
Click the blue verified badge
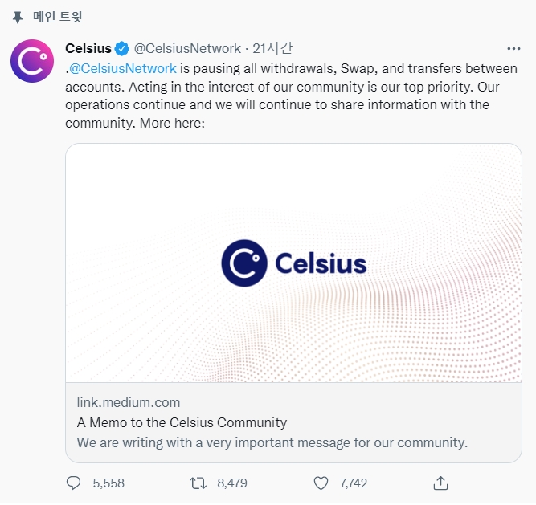pyautogui.click(x=121, y=48)
